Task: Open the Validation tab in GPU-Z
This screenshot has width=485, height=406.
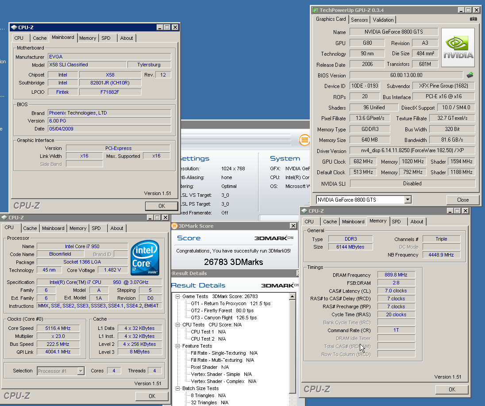Action: (x=383, y=20)
